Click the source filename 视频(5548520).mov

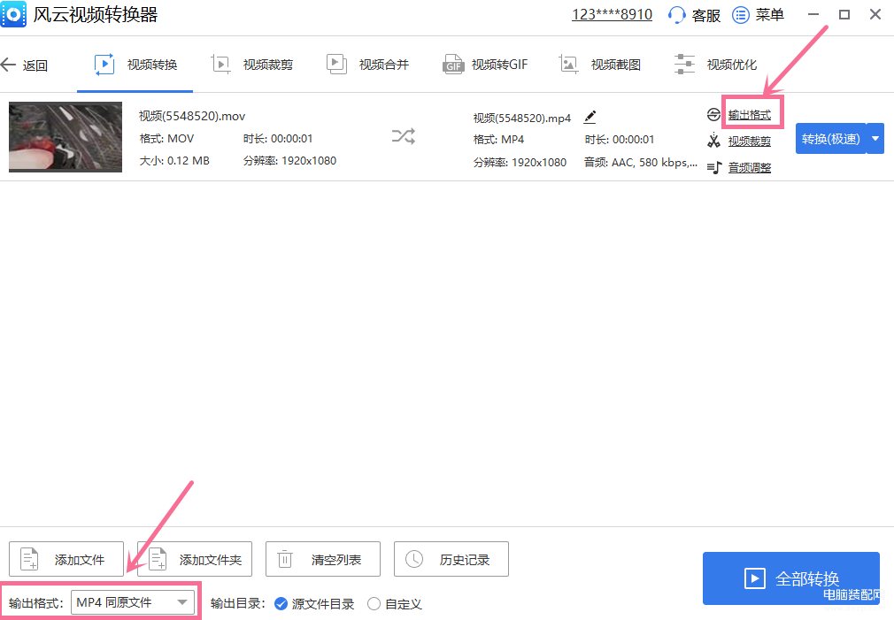[x=192, y=116]
